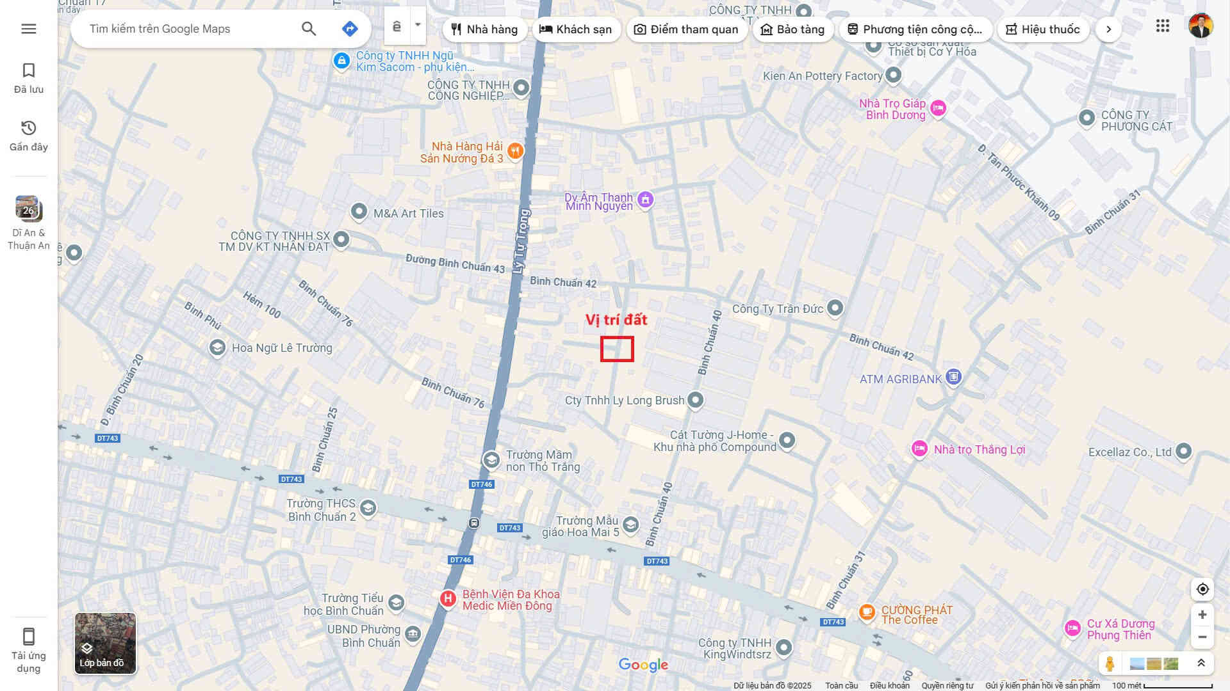1230x691 pixels.
Task: Open Đã lưu saved places
Action: 29,78
